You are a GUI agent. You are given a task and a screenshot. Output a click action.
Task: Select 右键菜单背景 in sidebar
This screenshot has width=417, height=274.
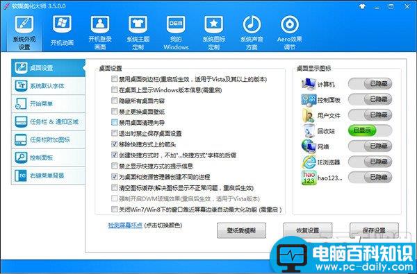[x=48, y=175]
